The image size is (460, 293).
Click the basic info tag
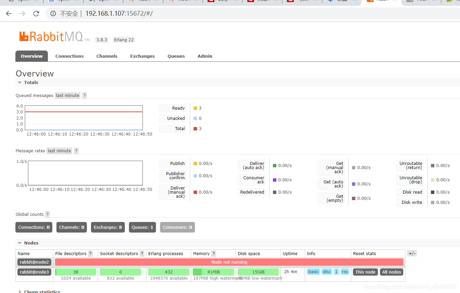(314, 272)
